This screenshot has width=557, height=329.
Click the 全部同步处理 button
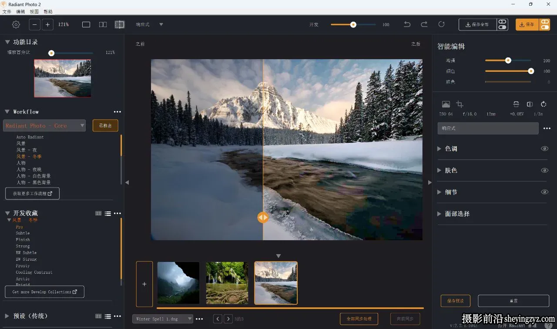click(359, 319)
